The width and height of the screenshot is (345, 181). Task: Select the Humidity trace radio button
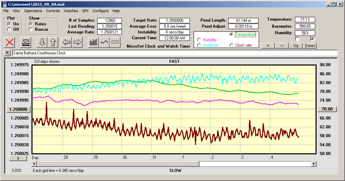pos(199,40)
